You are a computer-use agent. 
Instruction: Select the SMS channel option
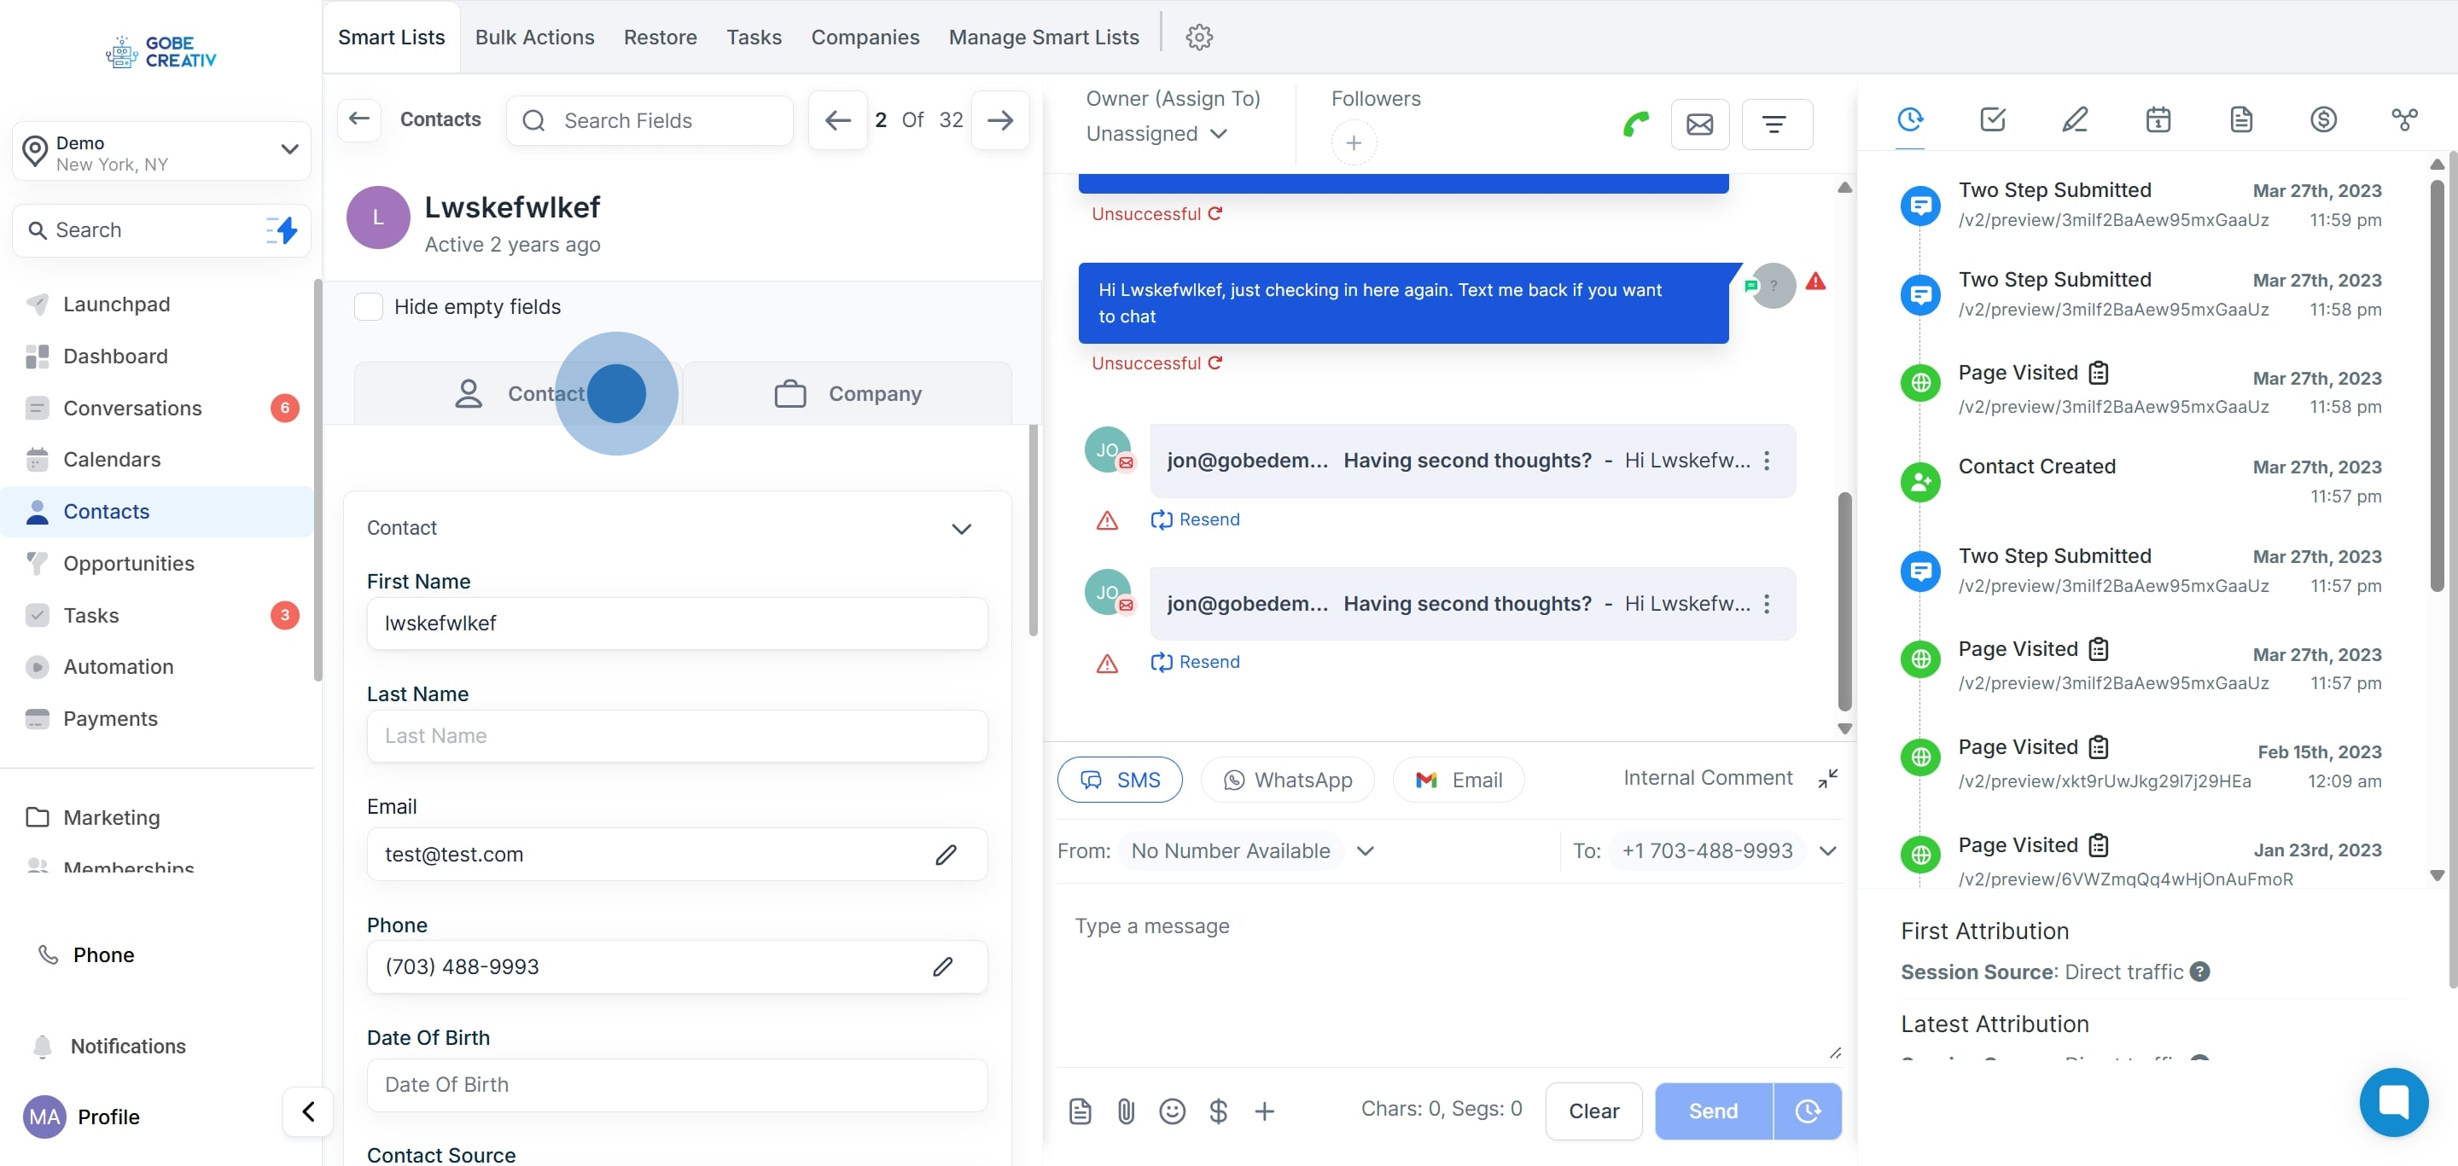[x=1119, y=780]
